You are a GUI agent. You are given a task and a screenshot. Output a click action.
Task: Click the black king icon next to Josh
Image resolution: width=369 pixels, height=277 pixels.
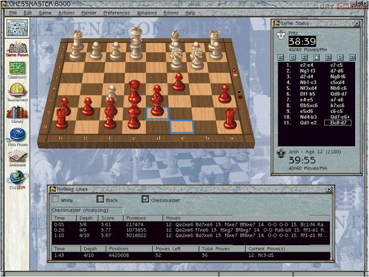(281, 153)
